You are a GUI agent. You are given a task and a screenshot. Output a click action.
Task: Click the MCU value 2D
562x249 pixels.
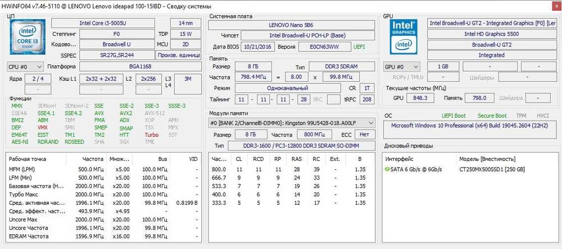click(185, 45)
